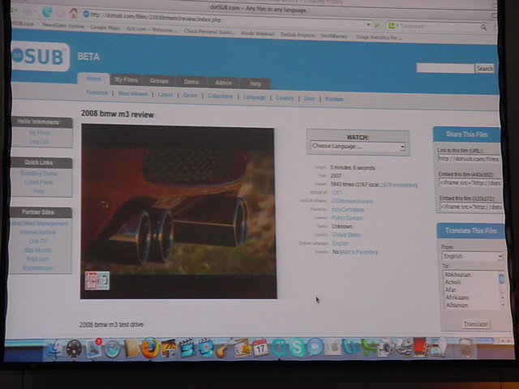Click the Translate! button

coord(476,324)
